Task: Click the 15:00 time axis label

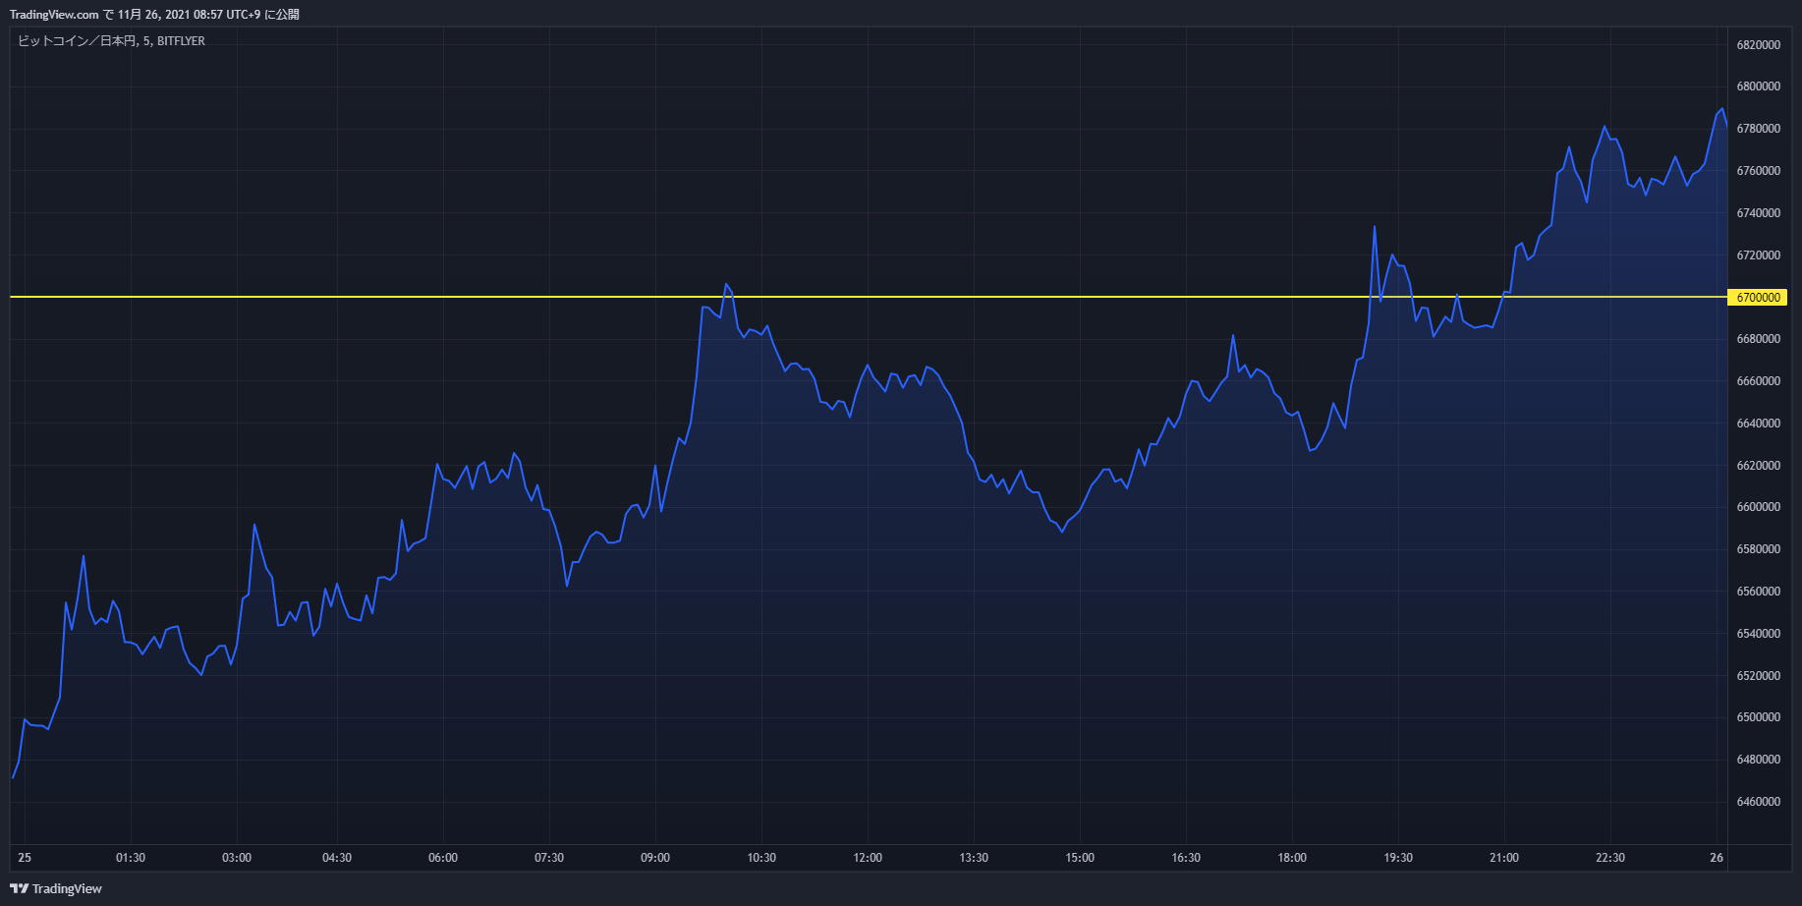Action: tap(1080, 858)
